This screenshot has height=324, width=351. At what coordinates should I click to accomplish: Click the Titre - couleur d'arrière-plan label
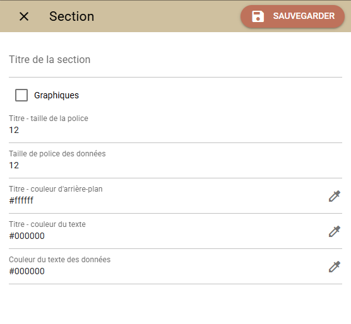coord(56,189)
